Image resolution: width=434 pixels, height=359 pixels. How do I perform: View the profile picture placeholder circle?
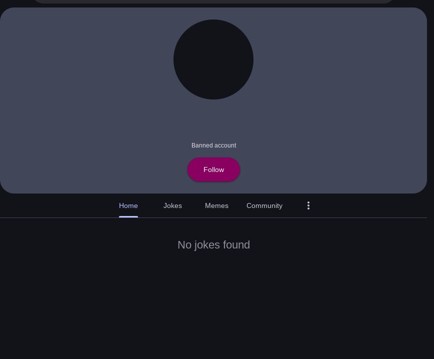tap(213, 59)
